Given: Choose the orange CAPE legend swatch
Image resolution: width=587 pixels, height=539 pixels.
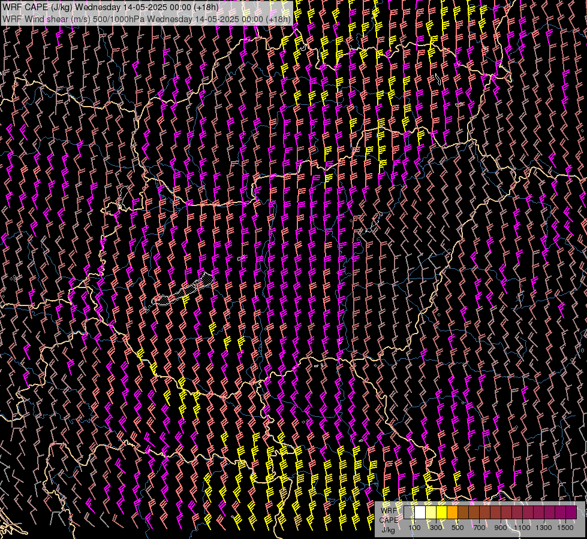Looking at the screenshot, I should click(453, 512).
